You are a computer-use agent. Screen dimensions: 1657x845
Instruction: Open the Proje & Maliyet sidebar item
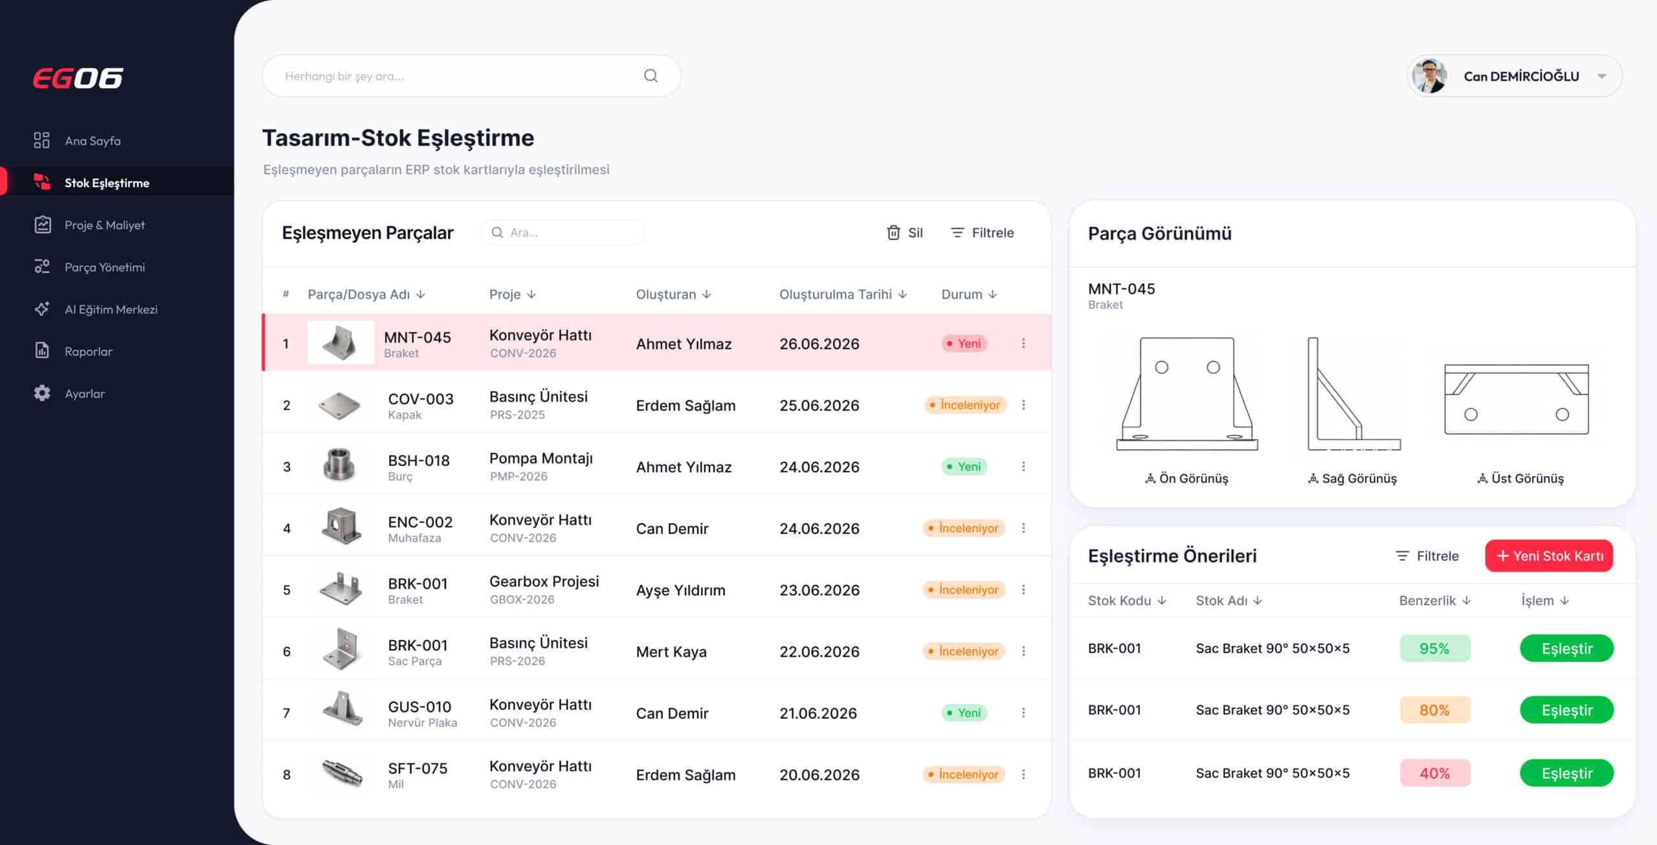tap(104, 225)
